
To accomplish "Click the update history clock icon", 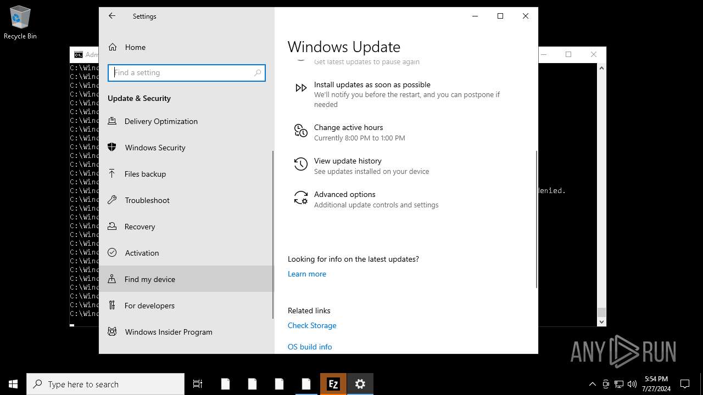I will point(301,164).
